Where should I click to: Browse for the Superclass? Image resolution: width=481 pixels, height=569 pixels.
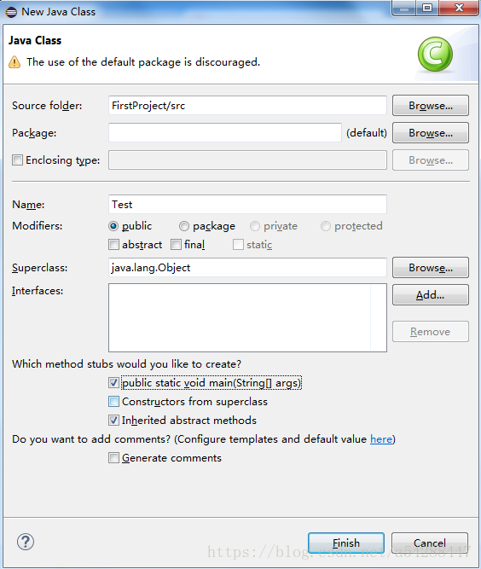click(431, 268)
